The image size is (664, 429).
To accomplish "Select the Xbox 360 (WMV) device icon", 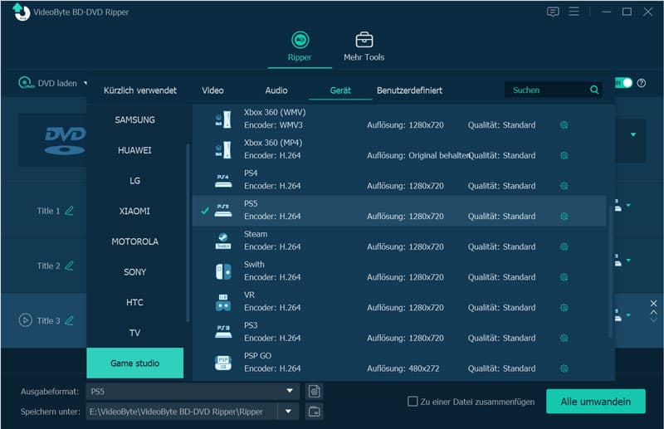I will pos(223,119).
